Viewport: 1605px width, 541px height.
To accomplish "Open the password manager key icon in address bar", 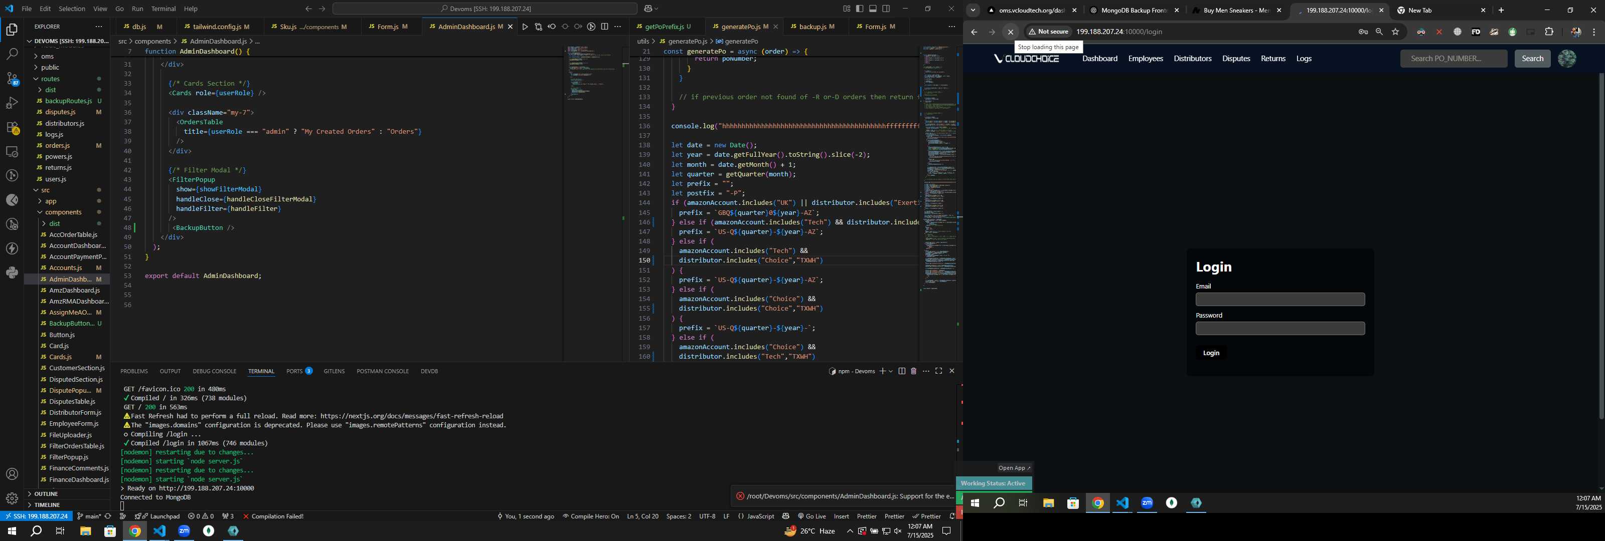I will pos(1363,32).
